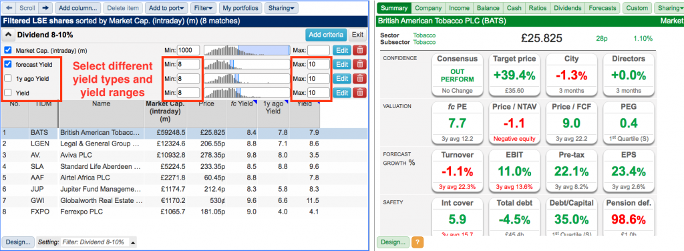Click the empty Market Cap Max field
684x251 pixels.
(x=318, y=51)
